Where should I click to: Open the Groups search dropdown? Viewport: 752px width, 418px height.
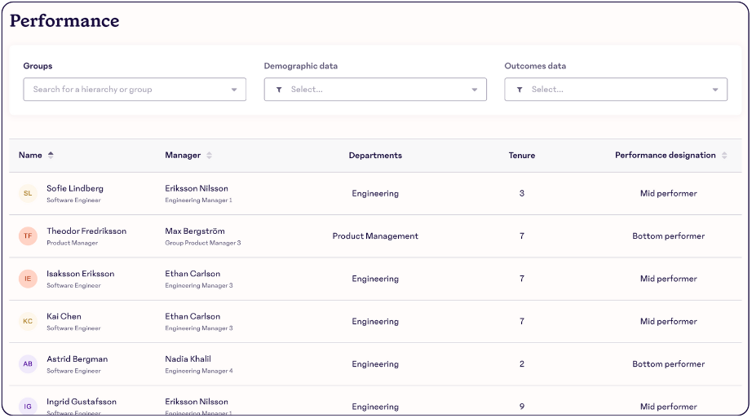(135, 89)
